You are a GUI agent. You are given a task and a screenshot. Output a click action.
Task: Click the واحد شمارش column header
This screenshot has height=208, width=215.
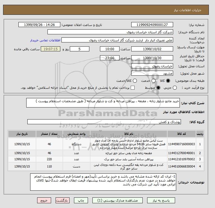coord(77,134)
